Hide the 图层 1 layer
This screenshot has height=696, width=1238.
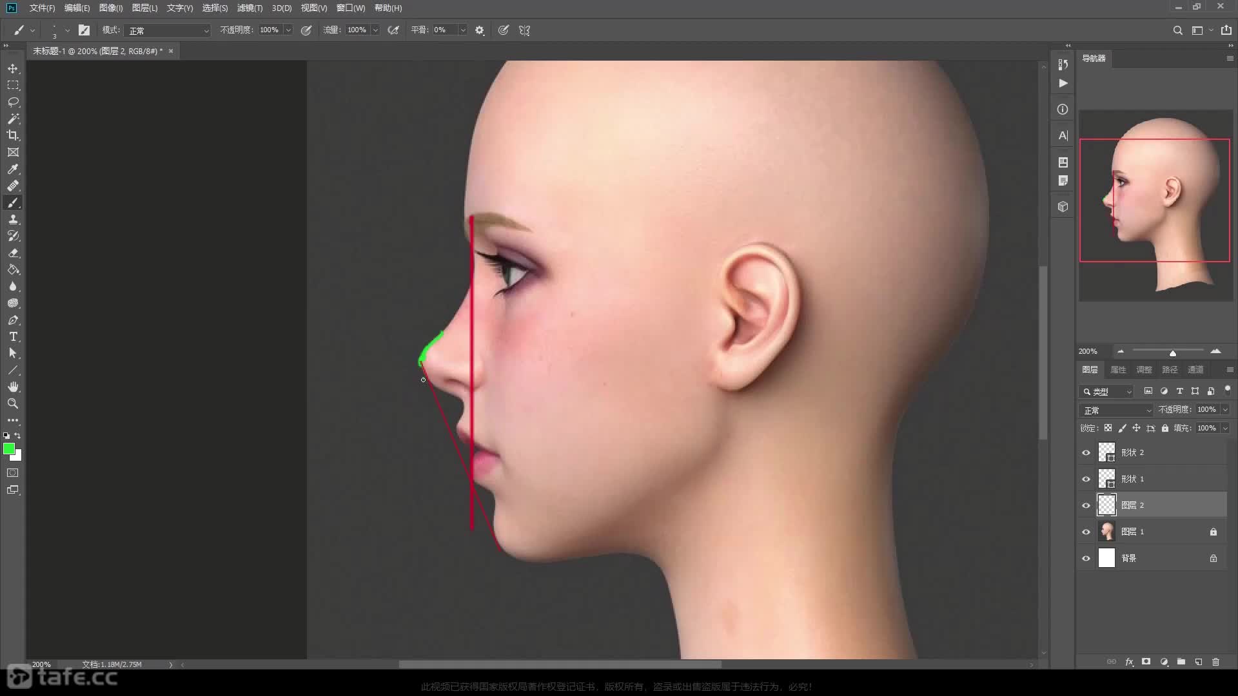click(x=1086, y=532)
